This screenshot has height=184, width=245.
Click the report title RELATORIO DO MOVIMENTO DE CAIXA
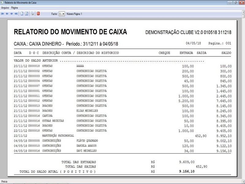coord(70,32)
